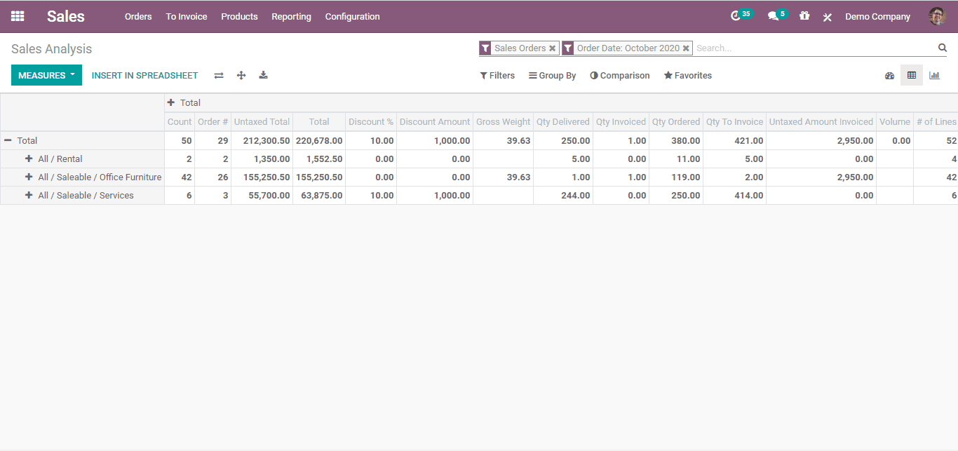The width and height of the screenshot is (958, 451).
Task: Open the Odoo apps menu grid
Action: 17,16
